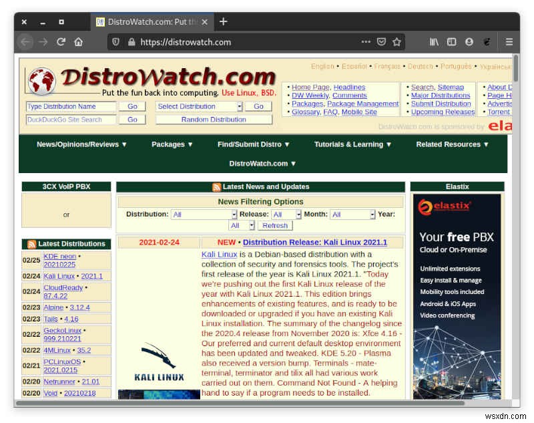Open the Month filter dropdown

coord(352,214)
